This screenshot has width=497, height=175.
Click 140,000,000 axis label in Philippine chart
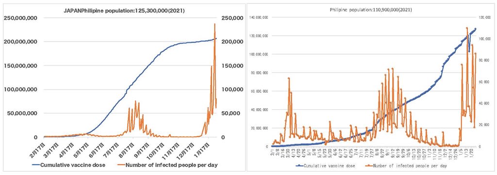pos(259,17)
